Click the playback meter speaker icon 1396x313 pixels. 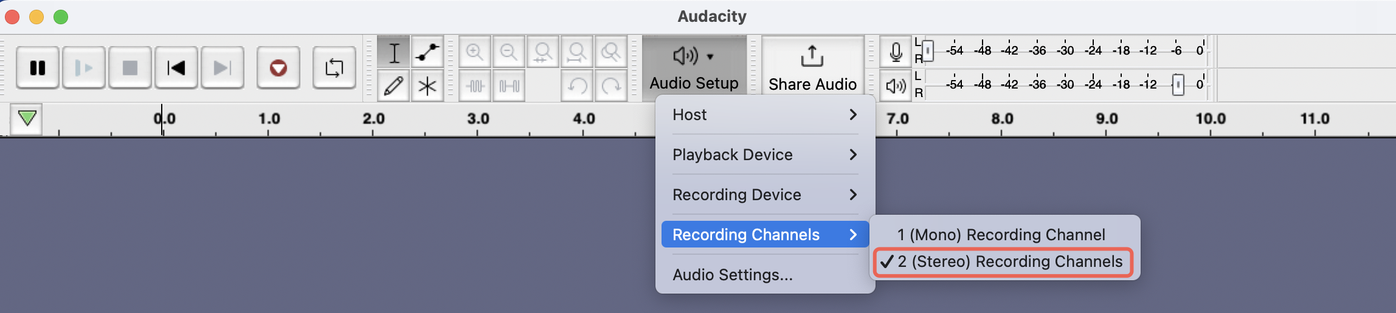[896, 86]
